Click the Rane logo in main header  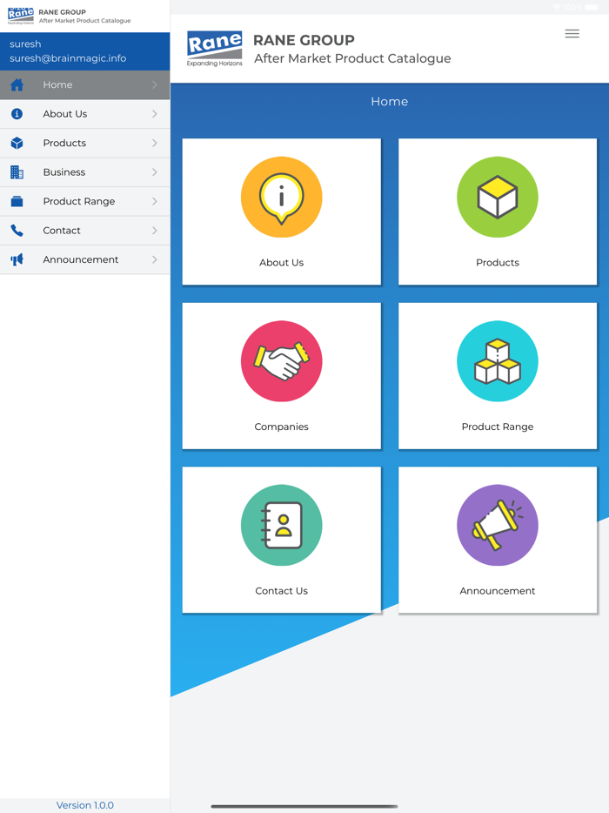(x=215, y=49)
